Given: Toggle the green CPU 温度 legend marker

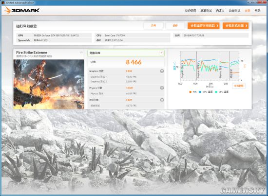Looking at the screenshot, I should coord(216,92).
